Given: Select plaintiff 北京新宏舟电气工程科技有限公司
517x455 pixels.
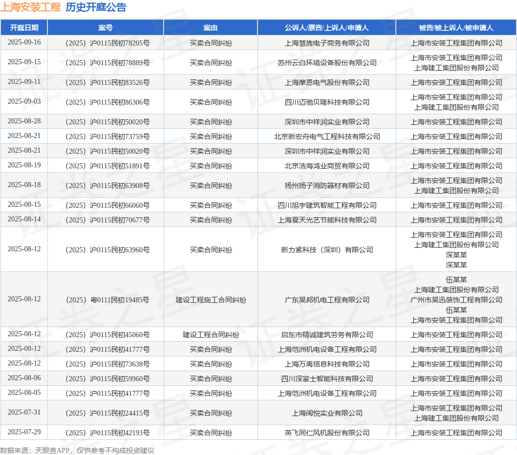Looking at the screenshot, I should (327, 136).
